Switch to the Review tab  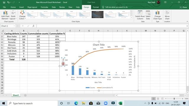coord(62,7)
